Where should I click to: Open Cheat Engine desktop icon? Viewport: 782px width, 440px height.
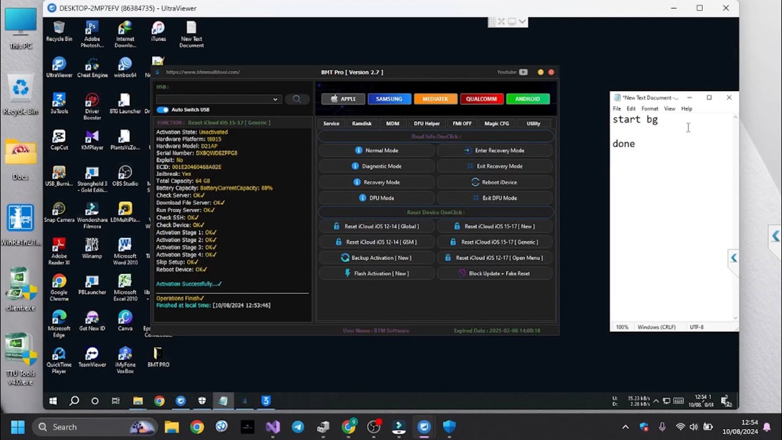pos(92,68)
